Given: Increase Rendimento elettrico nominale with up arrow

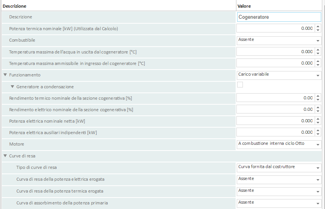Looking at the screenshot, I should (x=318, y=107).
